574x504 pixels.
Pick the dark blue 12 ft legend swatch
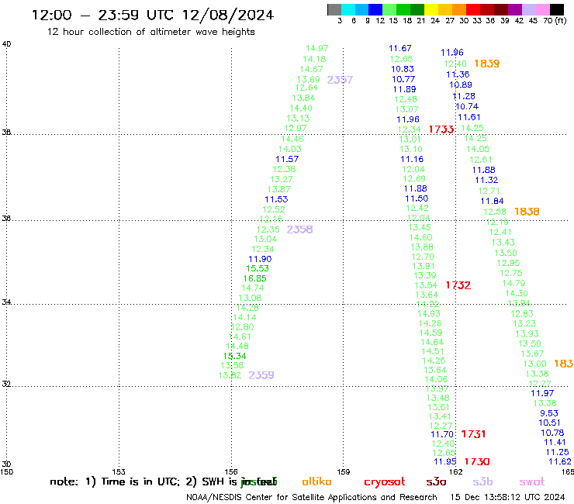coord(375,9)
